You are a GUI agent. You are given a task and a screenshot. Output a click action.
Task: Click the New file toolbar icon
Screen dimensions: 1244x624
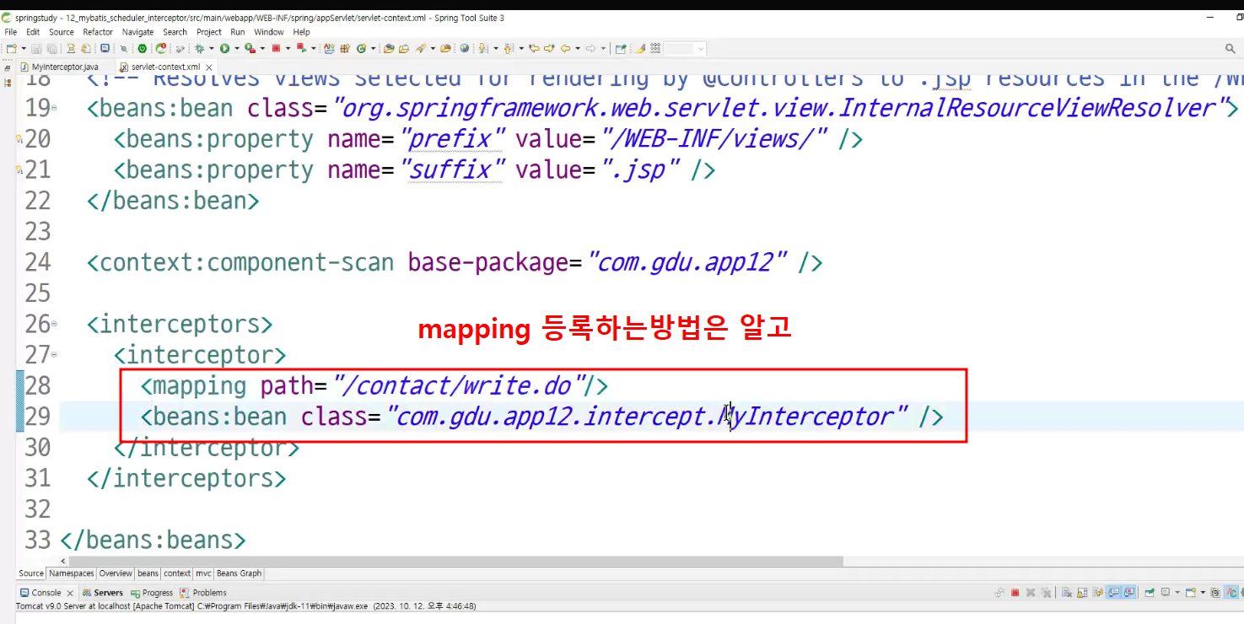(11, 49)
